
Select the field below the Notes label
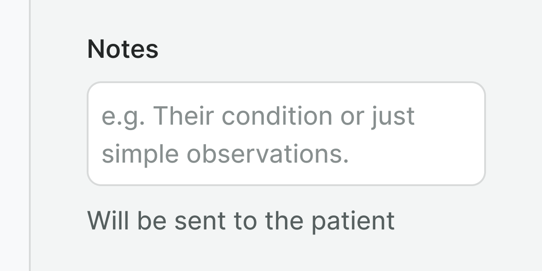point(286,134)
